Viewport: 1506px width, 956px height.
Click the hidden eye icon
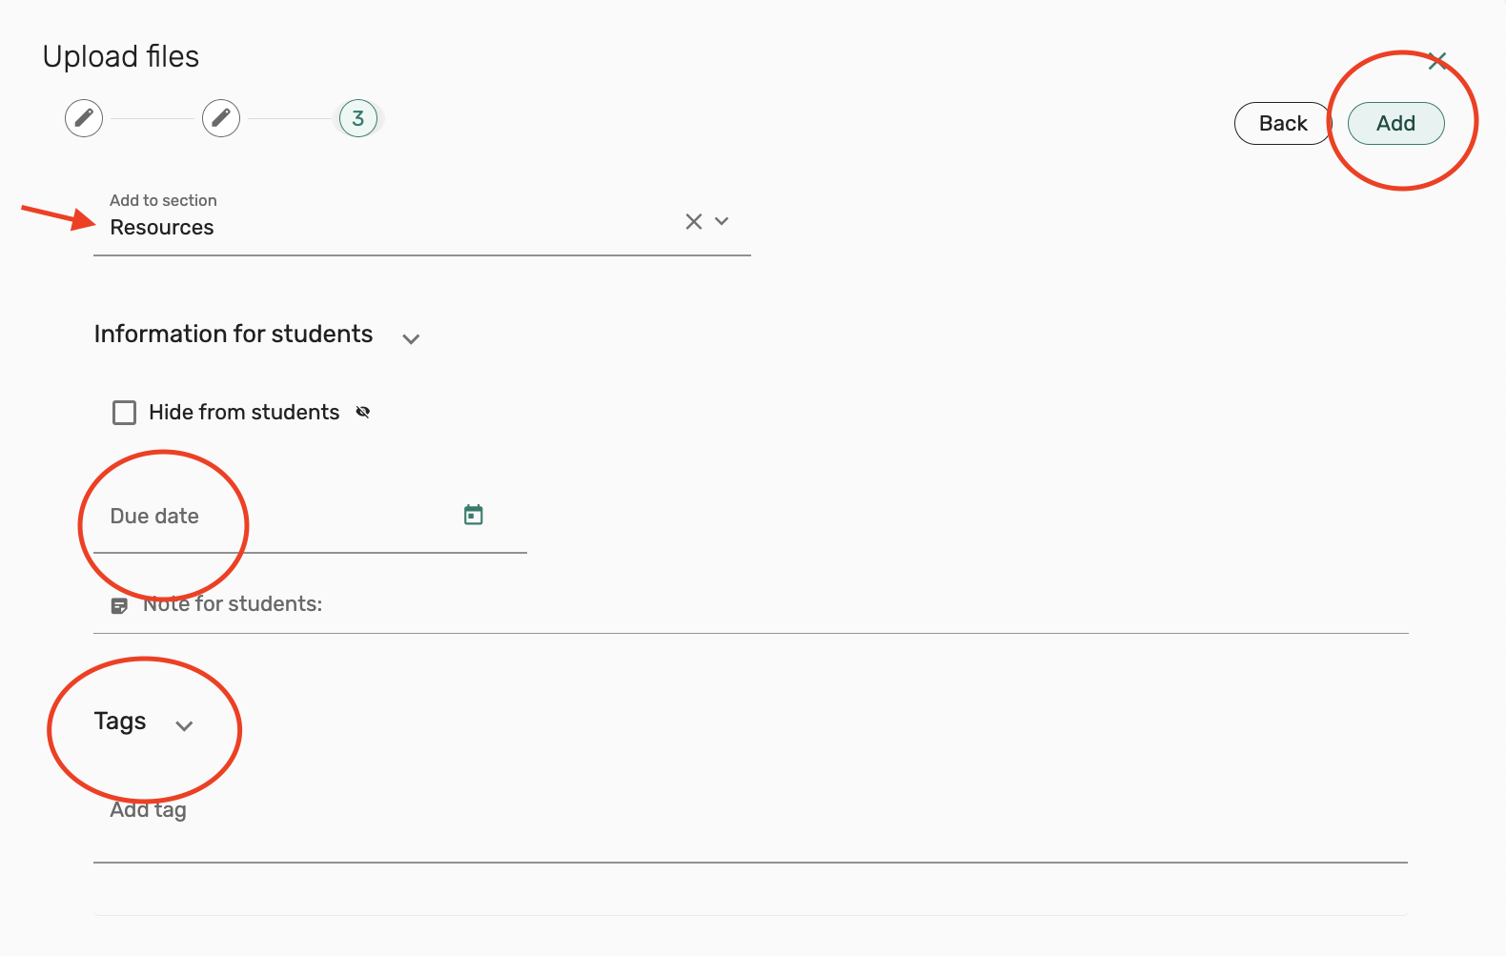(363, 413)
